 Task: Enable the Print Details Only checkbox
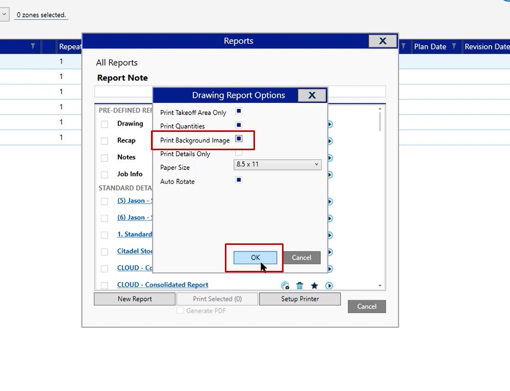(239, 153)
